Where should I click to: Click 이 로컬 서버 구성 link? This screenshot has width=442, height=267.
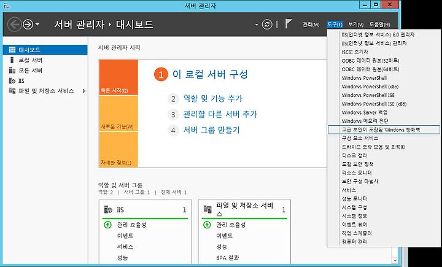point(210,74)
